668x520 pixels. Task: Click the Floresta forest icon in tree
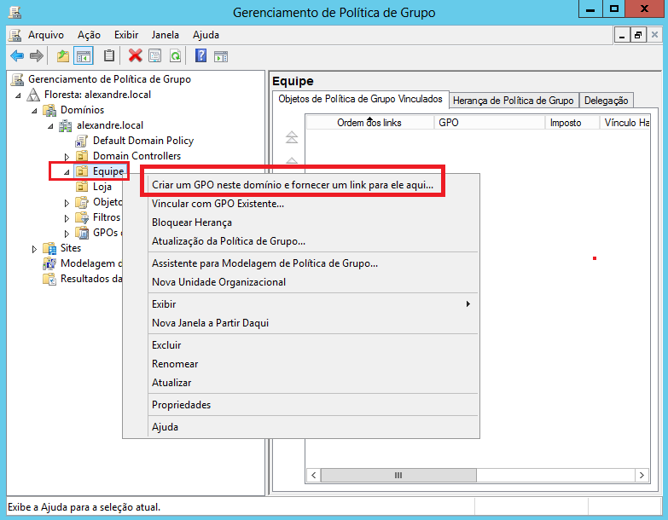(x=33, y=95)
